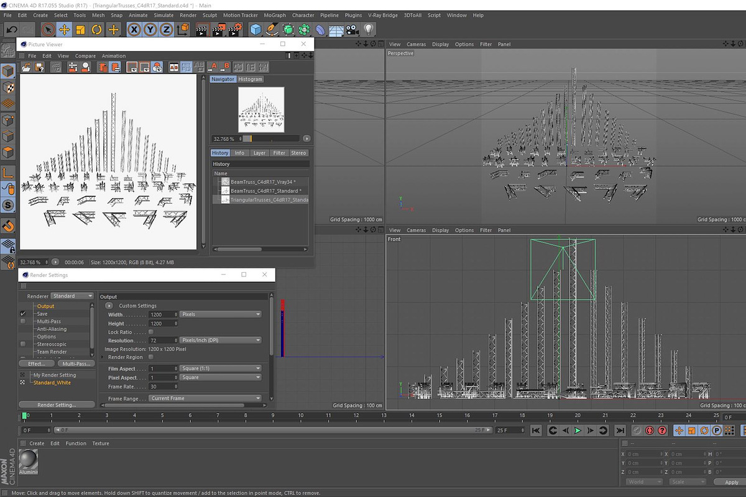Open Film Aspect Square (1:1) dropdown
Image resolution: width=746 pixels, height=497 pixels.
point(221,368)
